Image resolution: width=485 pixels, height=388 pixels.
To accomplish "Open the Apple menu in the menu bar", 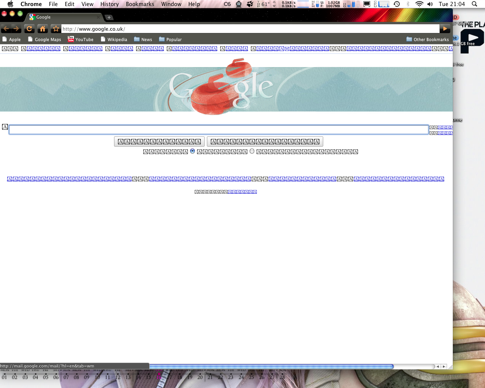I will tap(10, 4).
